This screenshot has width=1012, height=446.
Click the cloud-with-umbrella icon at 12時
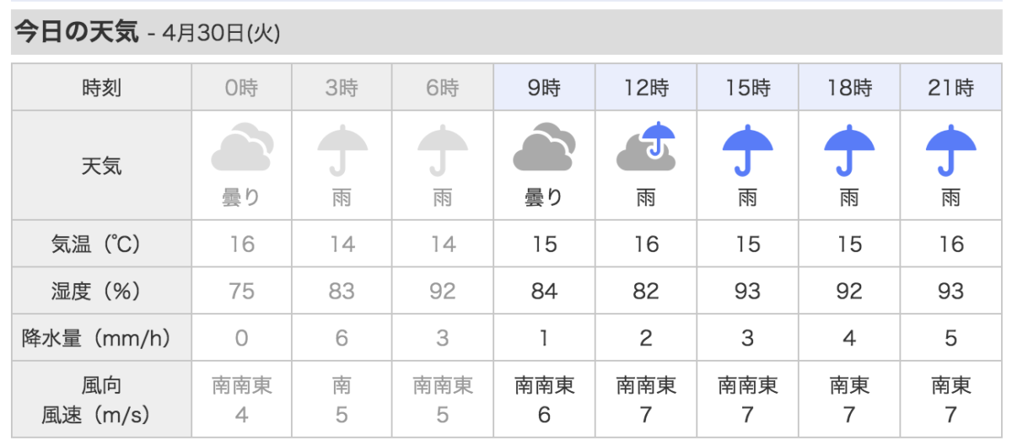pos(647,148)
